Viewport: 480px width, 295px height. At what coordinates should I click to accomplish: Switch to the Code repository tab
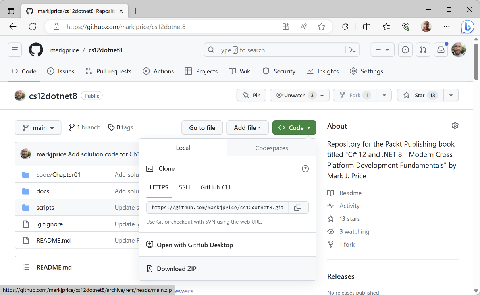(24, 71)
